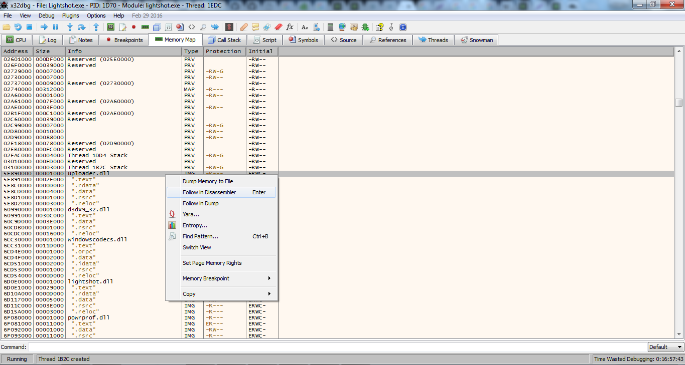The image size is (685, 365).
Task: Step into using the toolbar icon
Action: pos(70,27)
